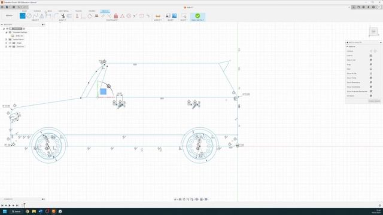Apply the Fix/Unfix lock constraint
This screenshot has width=383, height=215.
click(x=115, y=16)
